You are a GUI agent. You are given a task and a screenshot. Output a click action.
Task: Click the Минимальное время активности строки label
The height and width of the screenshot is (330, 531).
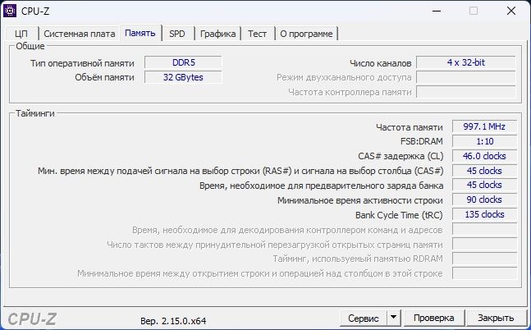(360, 200)
